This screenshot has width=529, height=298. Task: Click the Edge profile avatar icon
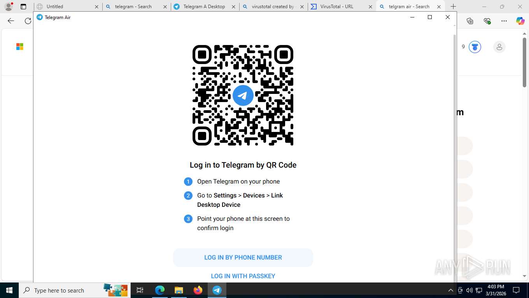9,7
